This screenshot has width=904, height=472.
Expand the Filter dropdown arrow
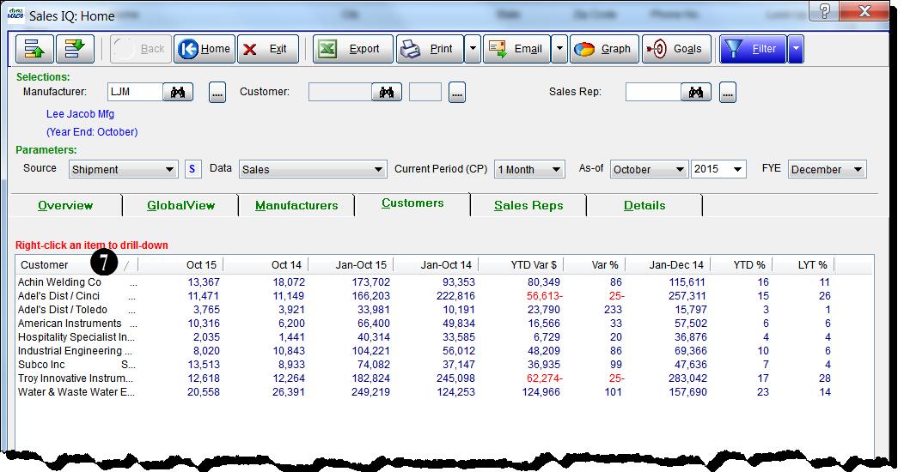[x=796, y=49]
